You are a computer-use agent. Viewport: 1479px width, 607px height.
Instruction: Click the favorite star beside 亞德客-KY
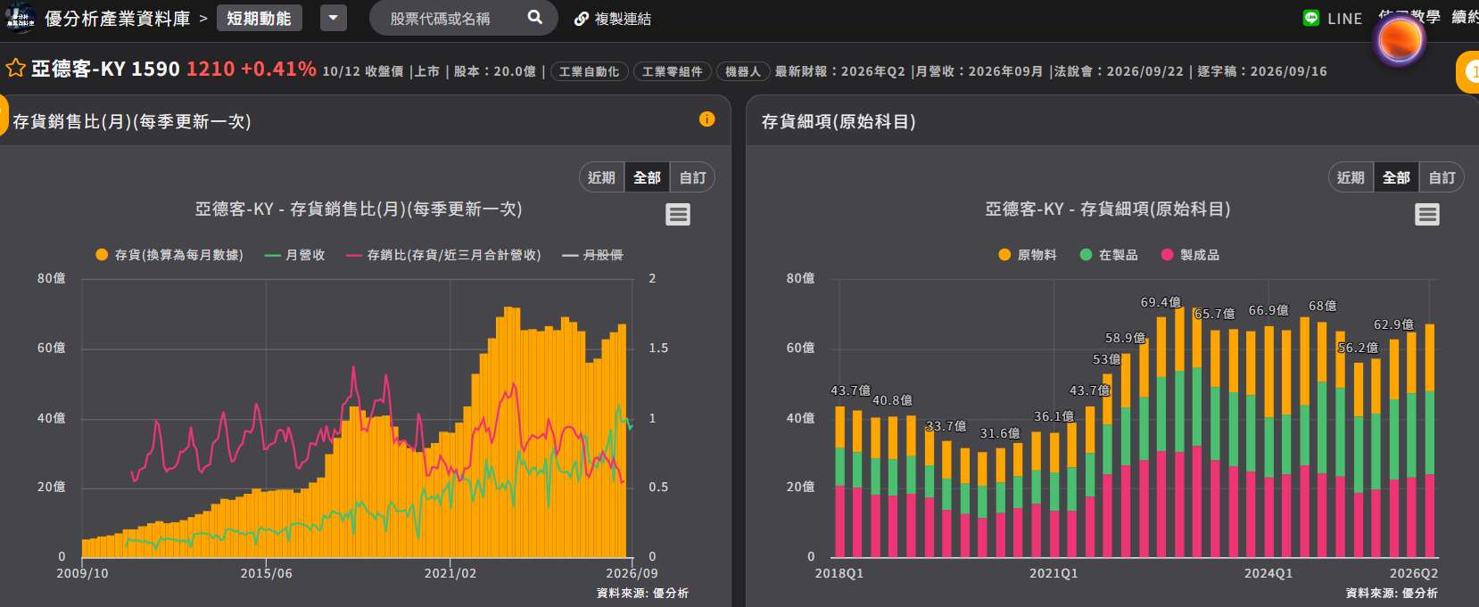click(x=15, y=69)
